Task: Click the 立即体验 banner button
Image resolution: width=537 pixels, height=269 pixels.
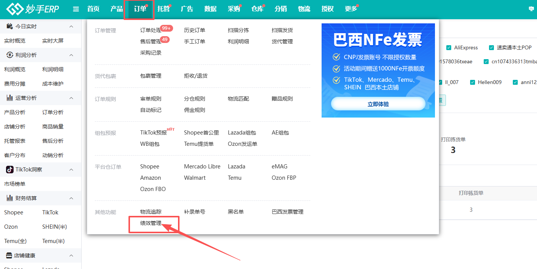Action: [378, 104]
